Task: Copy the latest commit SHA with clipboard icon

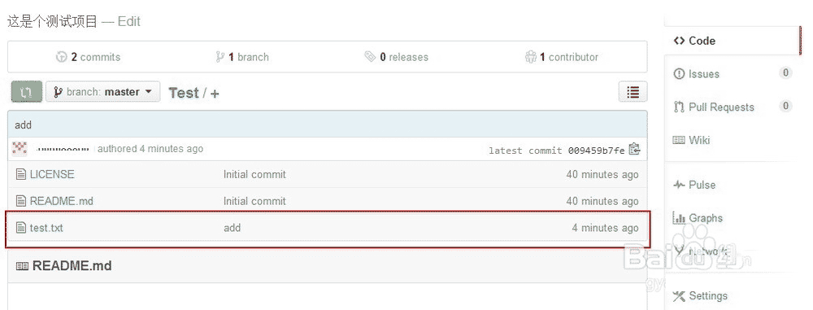Action: click(634, 150)
